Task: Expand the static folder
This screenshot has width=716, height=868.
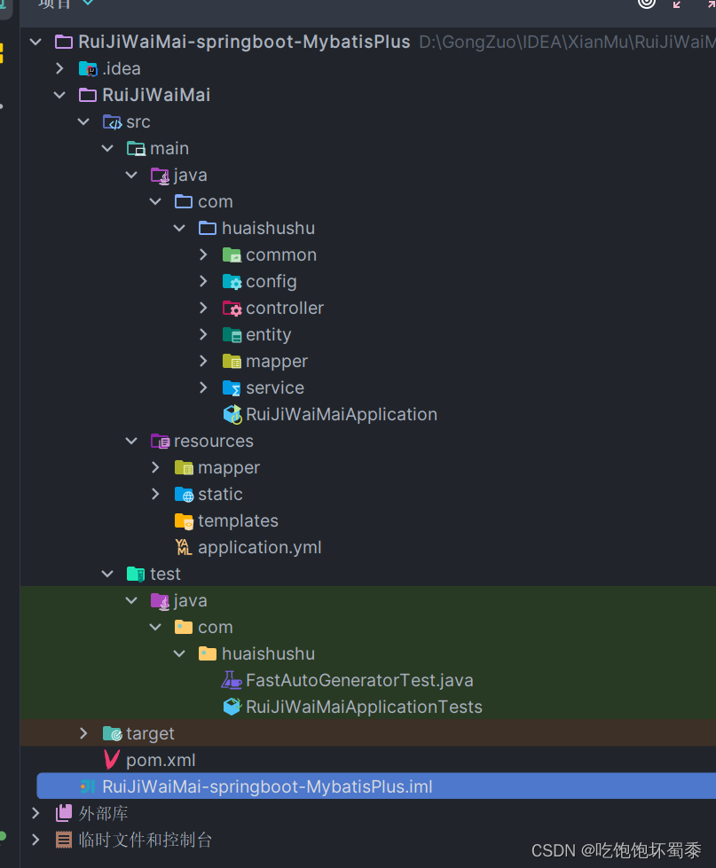Action: [155, 494]
